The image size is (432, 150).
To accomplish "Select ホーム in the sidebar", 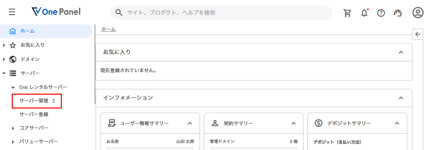I will point(27,31).
